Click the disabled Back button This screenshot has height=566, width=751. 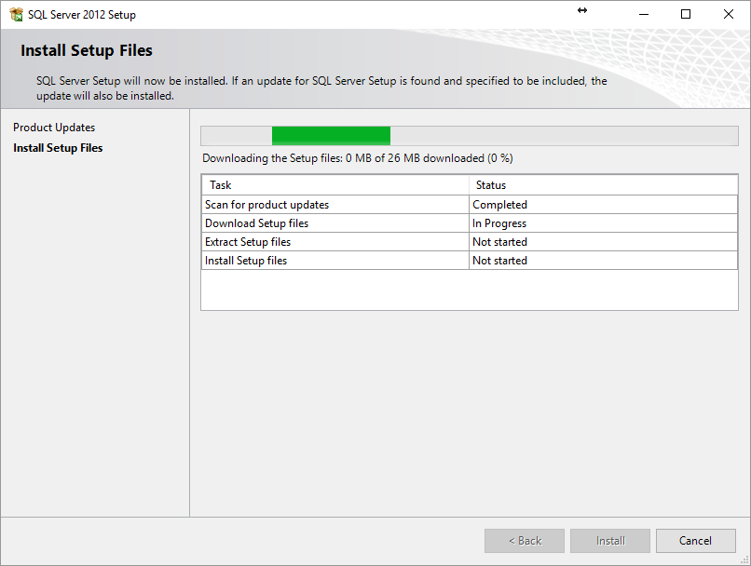pos(525,541)
